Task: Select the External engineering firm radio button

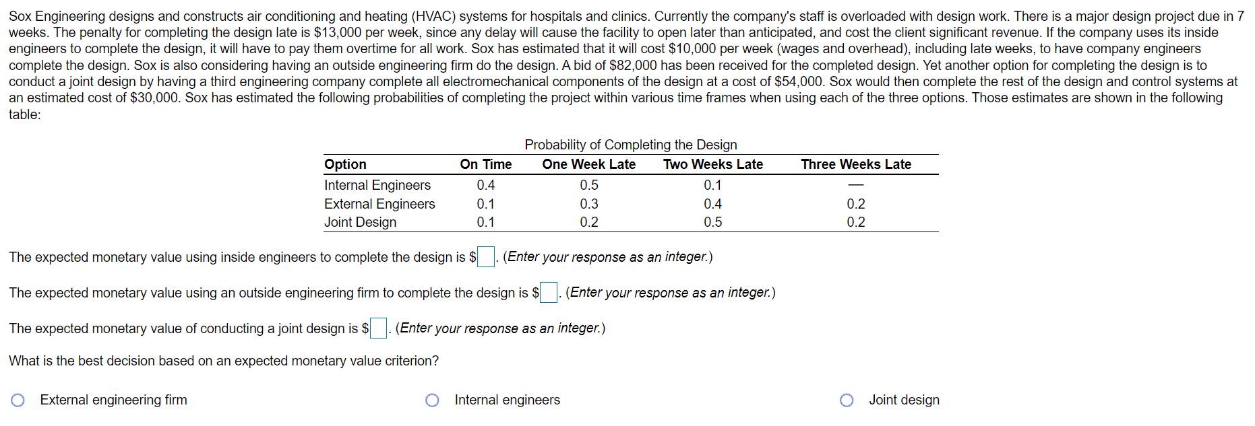Action: [18, 400]
